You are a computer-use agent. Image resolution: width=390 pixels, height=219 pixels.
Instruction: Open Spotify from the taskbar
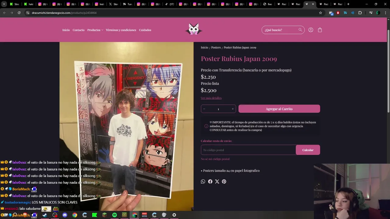[115, 215]
